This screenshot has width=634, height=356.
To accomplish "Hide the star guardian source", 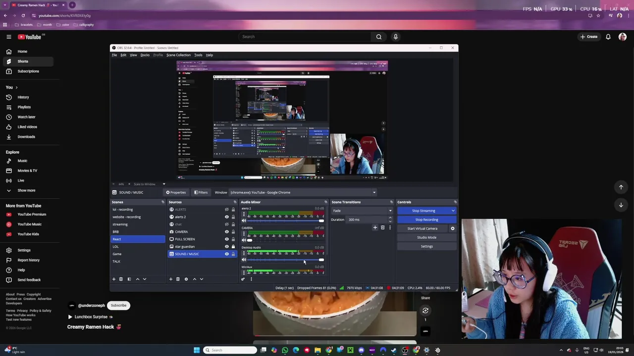I will coord(227,246).
